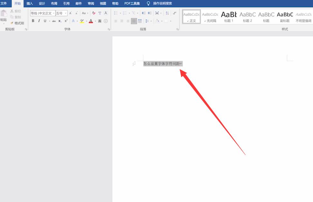The width and height of the screenshot is (313, 202).
Task: Open the 剪贴板 pane launcher
Action: (26, 29)
